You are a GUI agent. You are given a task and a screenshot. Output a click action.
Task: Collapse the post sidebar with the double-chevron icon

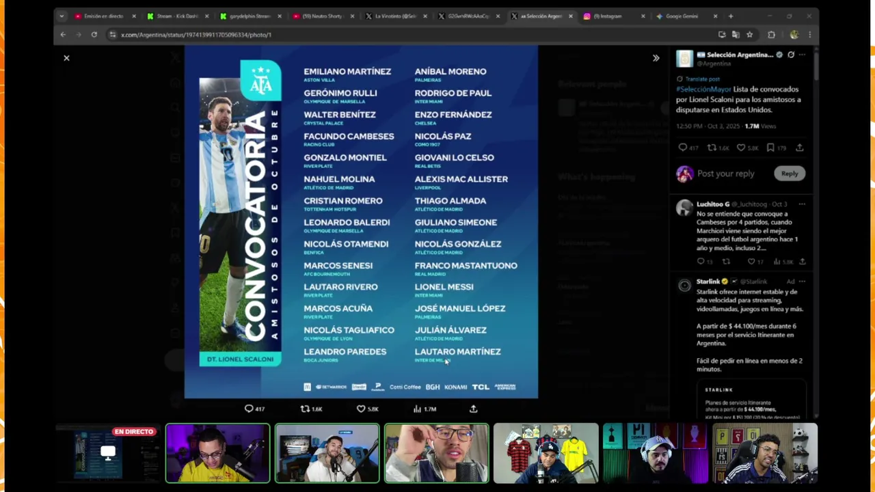pos(656,58)
